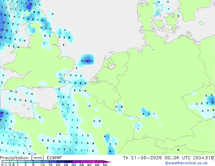Click the 0.1–0.5 mm legend color box
This screenshot has height=166, width=215.
[6, 162]
